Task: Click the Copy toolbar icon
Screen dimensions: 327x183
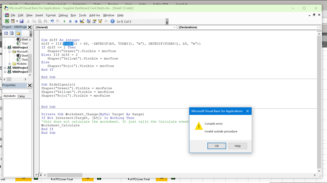Action: (34, 21)
